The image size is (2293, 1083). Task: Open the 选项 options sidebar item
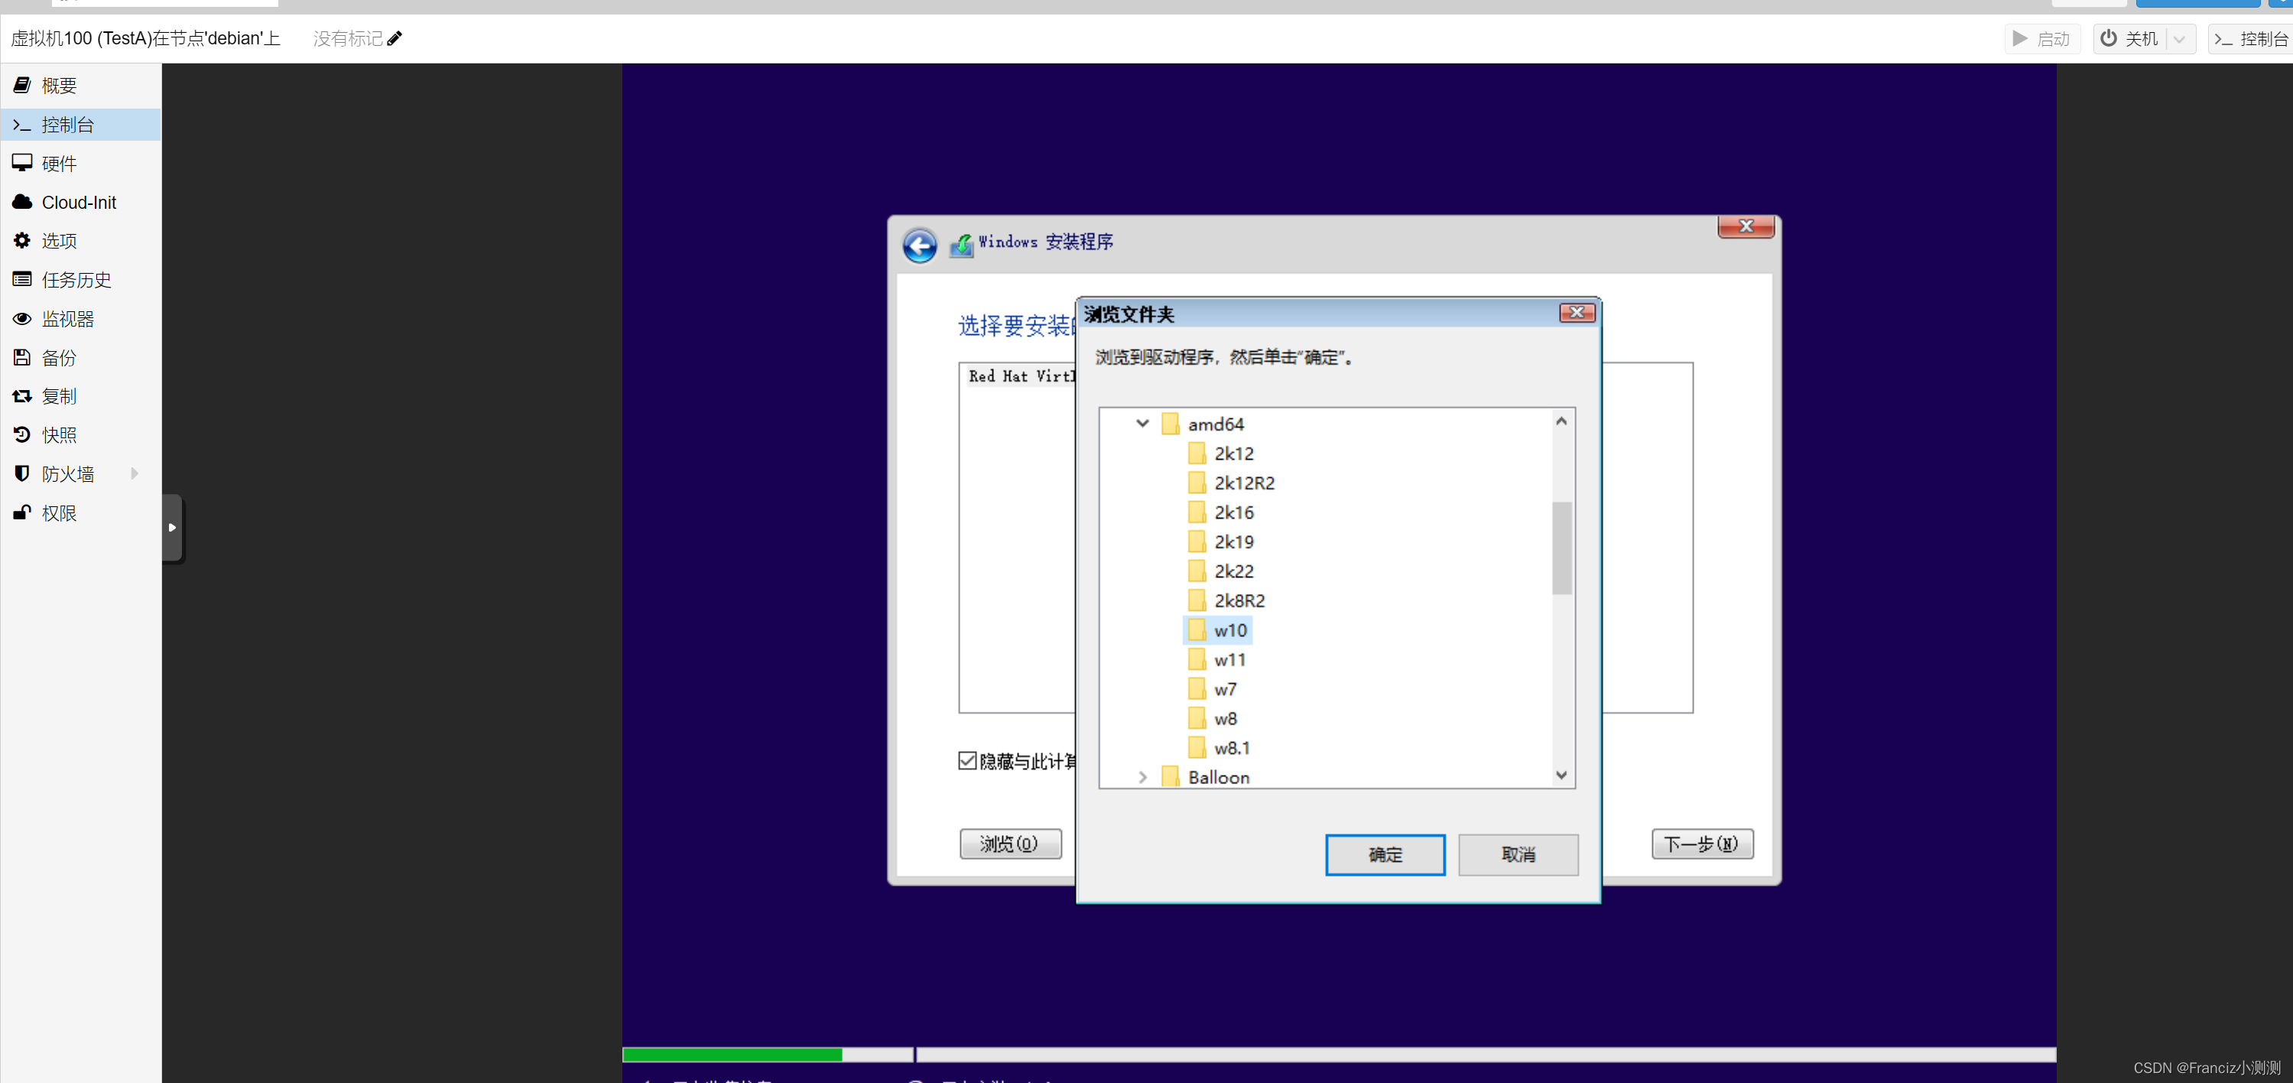tap(80, 240)
